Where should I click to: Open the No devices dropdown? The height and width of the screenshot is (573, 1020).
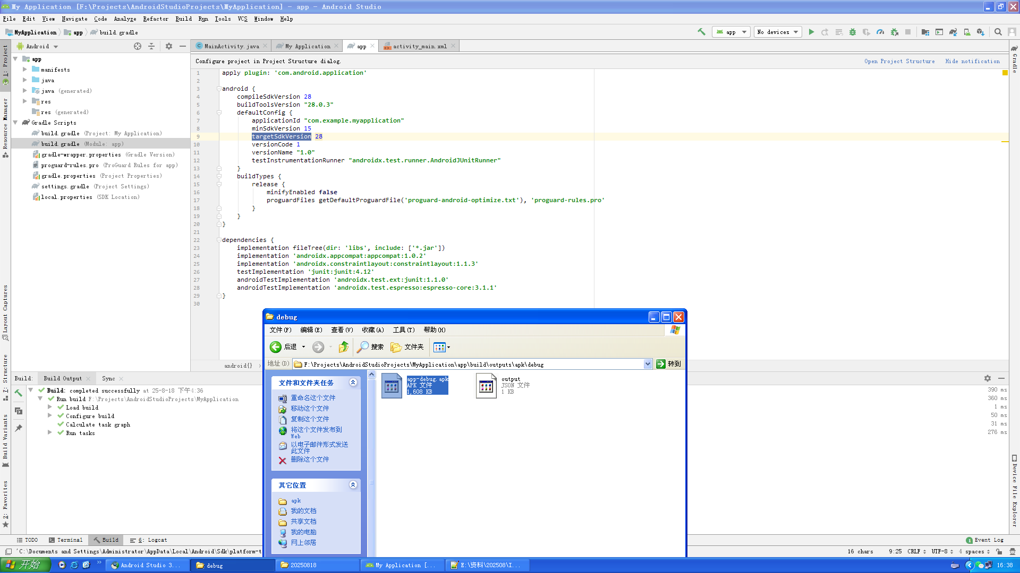tap(778, 32)
